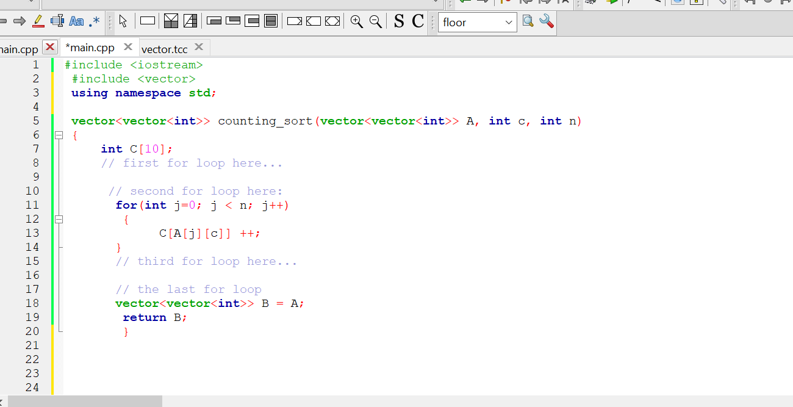Toggle the .* regular expression option

[95, 21]
